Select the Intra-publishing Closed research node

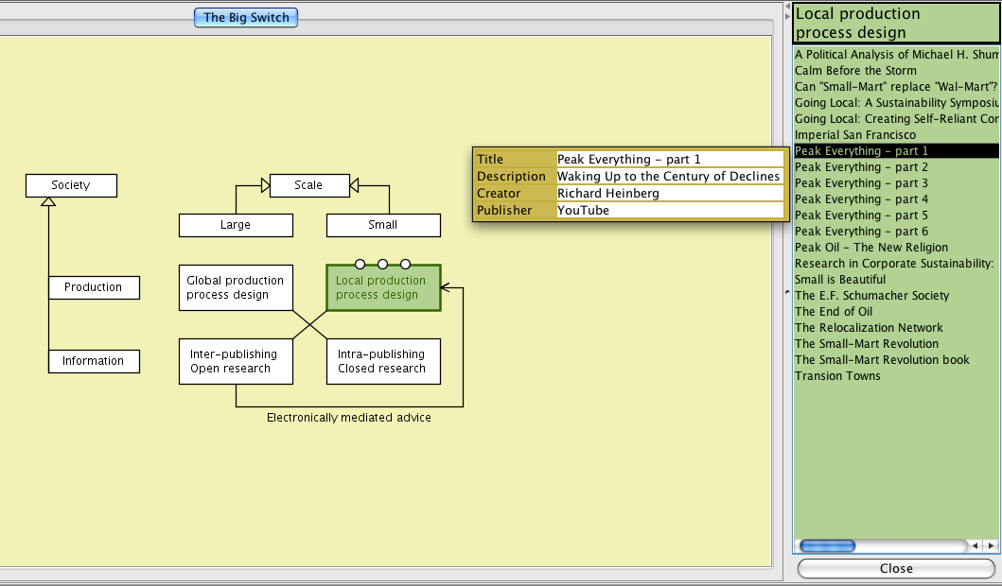pyautogui.click(x=382, y=361)
